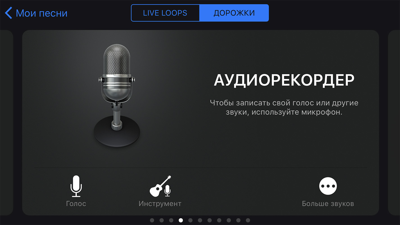Screen dimensions: 400x225
Task: Go back via Мои песни text
Action: point(42,13)
